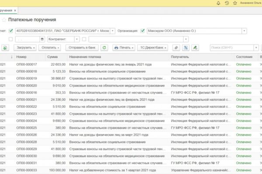Screen dimensions: 262x174
Task: Enable the Контрагент filter checkbox
Action: tap(84, 39)
